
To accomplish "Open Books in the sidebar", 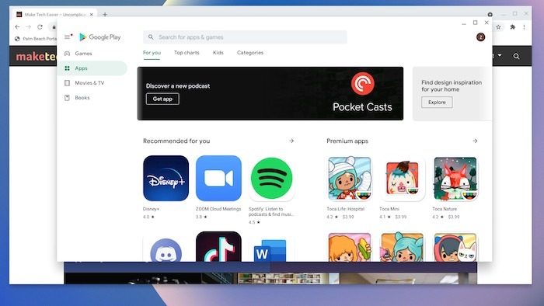I will [x=82, y=98].
